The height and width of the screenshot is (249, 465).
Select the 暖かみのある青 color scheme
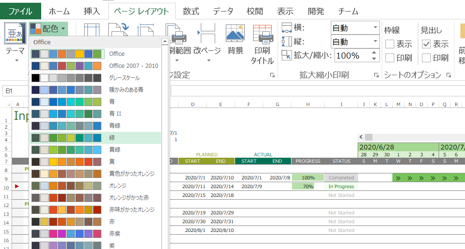click(x=95, y=89)
